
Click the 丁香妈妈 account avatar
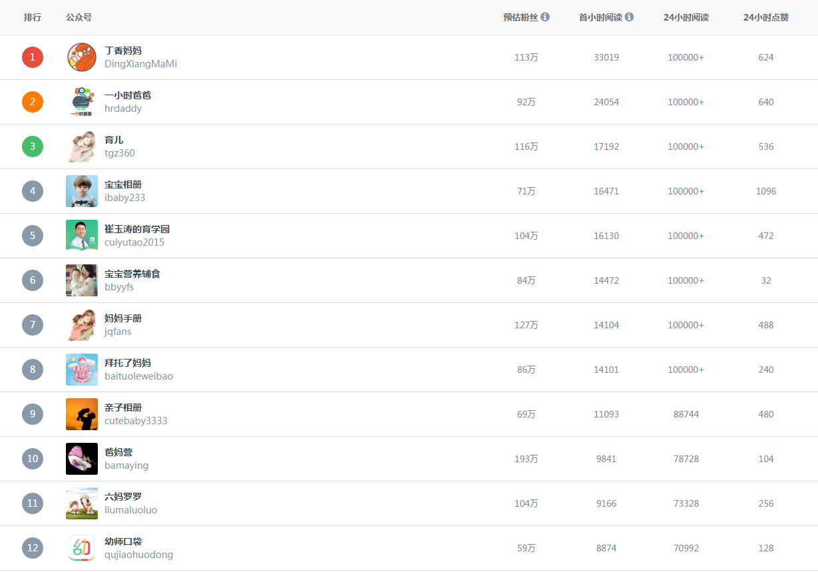(x=82, y=57)
